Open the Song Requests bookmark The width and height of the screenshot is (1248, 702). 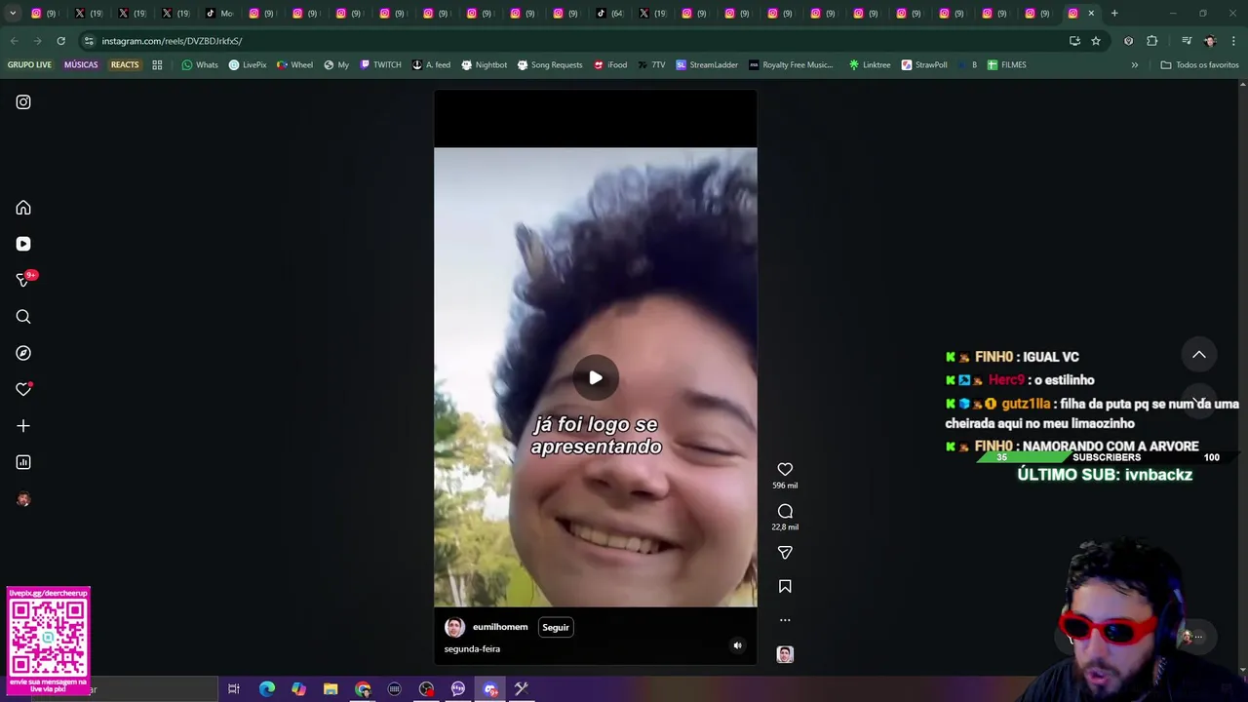point(549,65)
